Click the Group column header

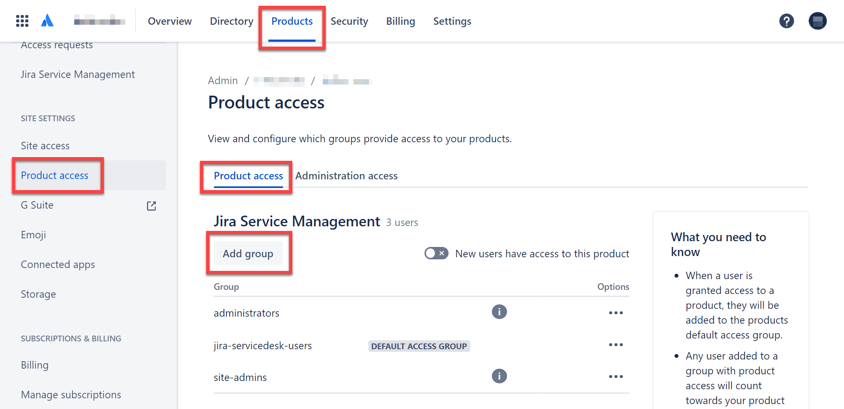coord(226,287)
